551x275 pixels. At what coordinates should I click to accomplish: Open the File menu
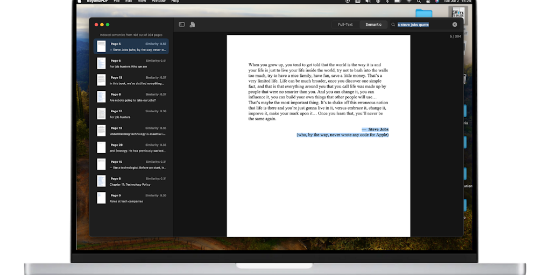click(117, 2)
